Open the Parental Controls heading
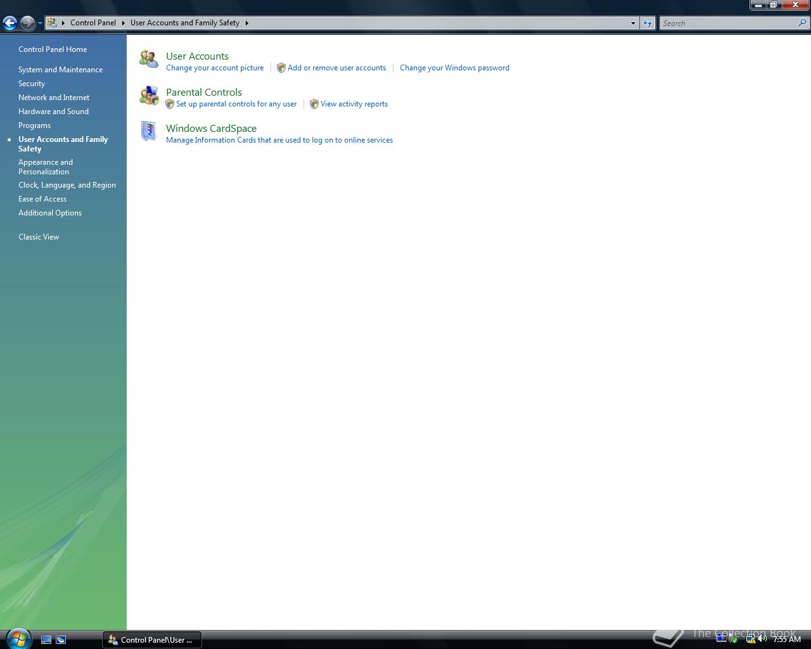Viewport: 811px width, 649px height. (x=204, y=93)
